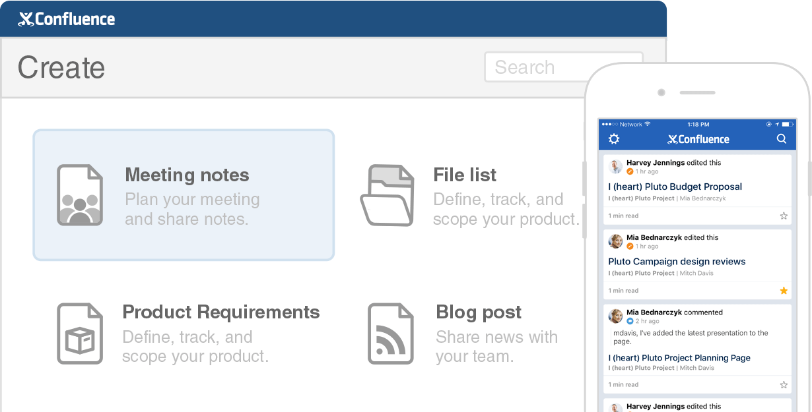Viewport: 812px width, 412px height.
Task: Click 'Mitch Davis' on Campaign design reviews card
Action: 697,273
